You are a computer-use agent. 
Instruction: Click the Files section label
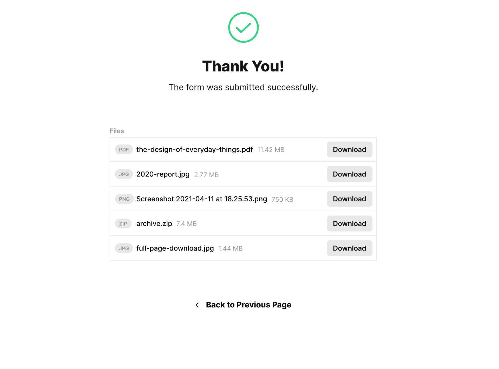(117, 131)
